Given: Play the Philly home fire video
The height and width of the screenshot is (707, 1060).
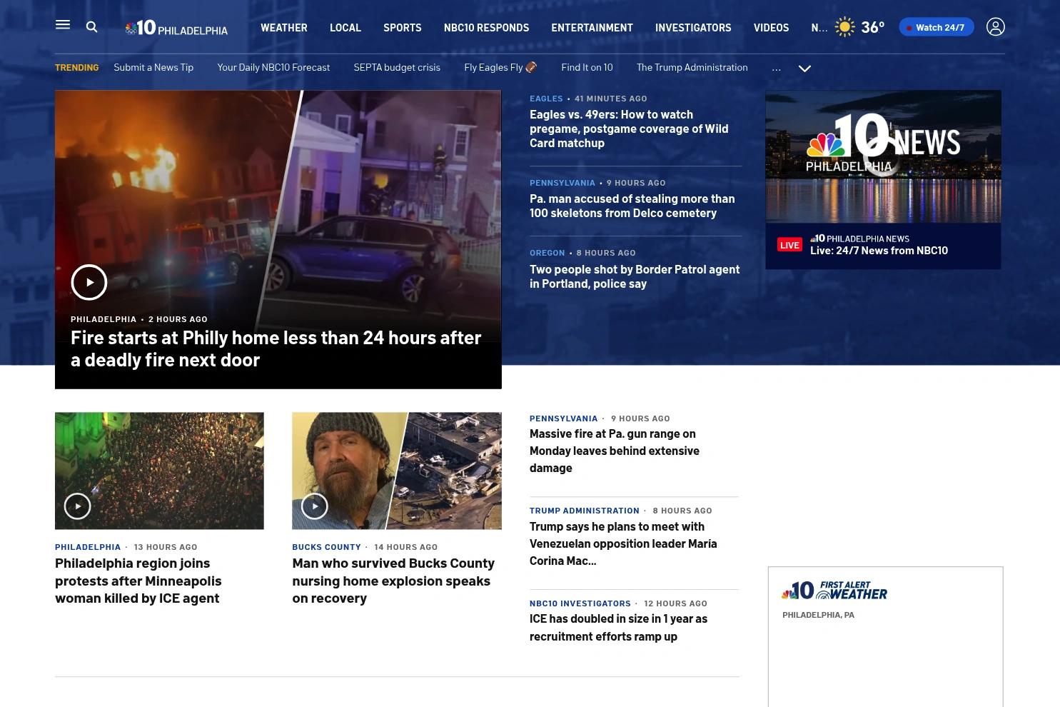Looking at the screenshot, I should coord(89,282).
